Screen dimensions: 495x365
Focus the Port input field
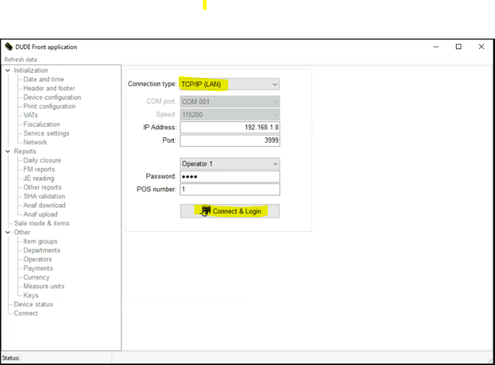coord(230,140)
